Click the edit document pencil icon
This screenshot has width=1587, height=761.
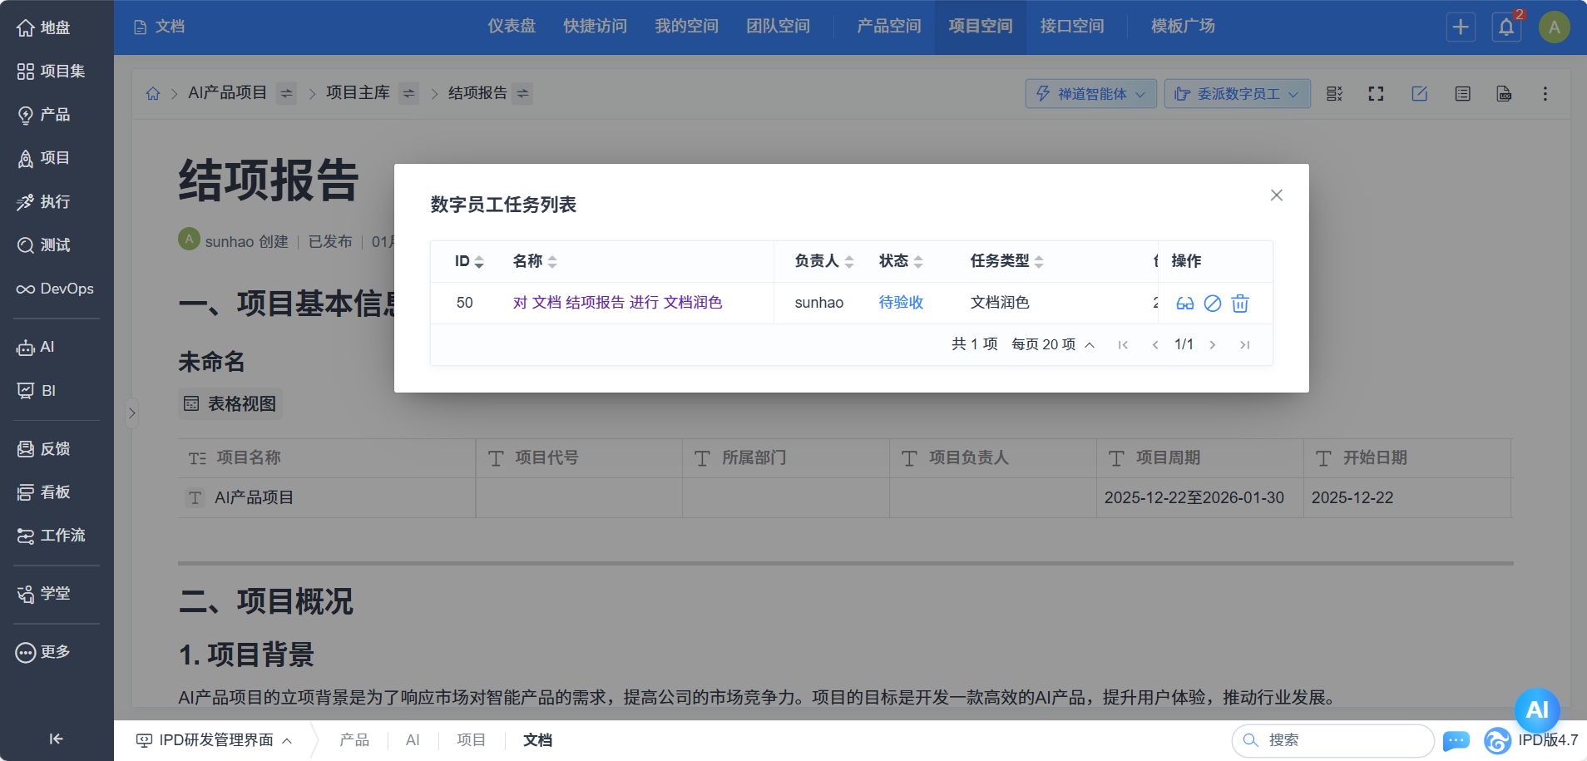pos(1419,94)
